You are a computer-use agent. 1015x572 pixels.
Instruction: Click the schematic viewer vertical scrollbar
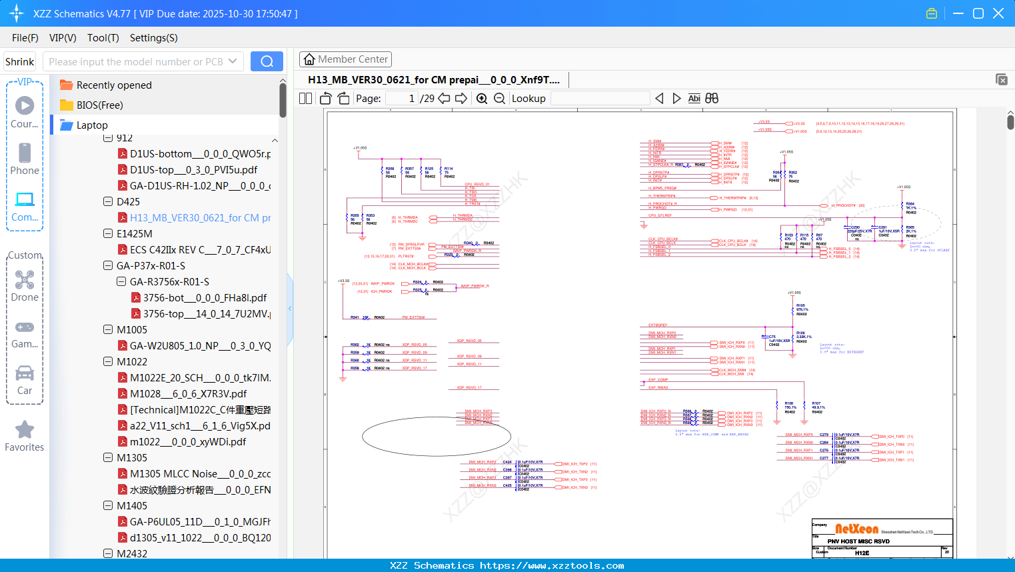(1010, 122)
